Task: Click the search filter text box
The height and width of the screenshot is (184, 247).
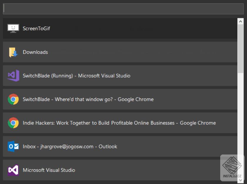Action: pos(123,9)
